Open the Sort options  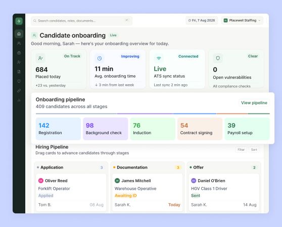point(254,149)
